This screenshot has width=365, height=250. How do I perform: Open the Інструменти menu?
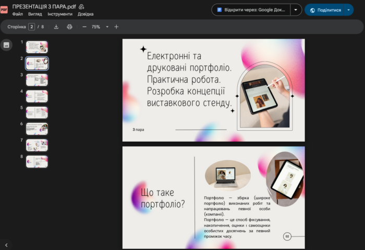tap(60, 14)
